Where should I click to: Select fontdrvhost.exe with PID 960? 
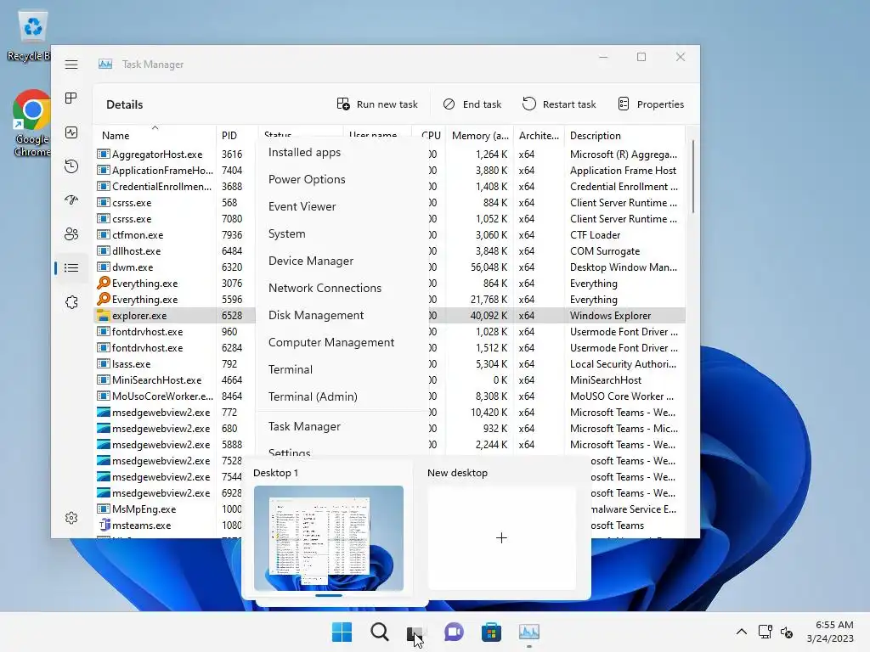(x=389, y=332)
